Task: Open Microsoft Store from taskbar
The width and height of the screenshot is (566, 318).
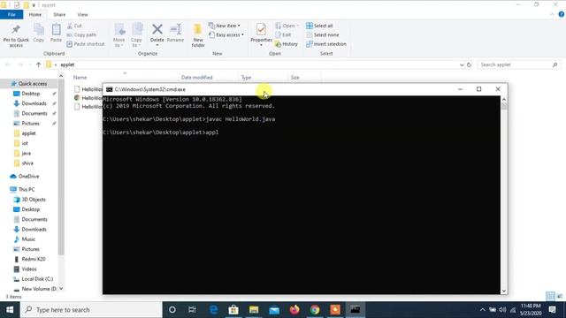Action: [x=233, y=310]
